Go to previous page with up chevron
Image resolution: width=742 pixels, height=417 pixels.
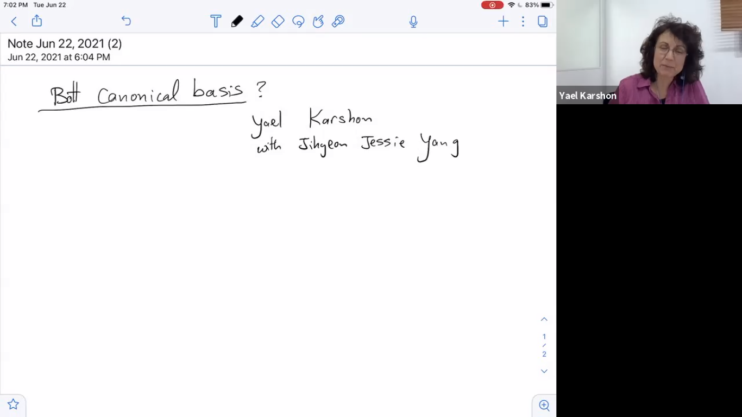tap(544, 319)
